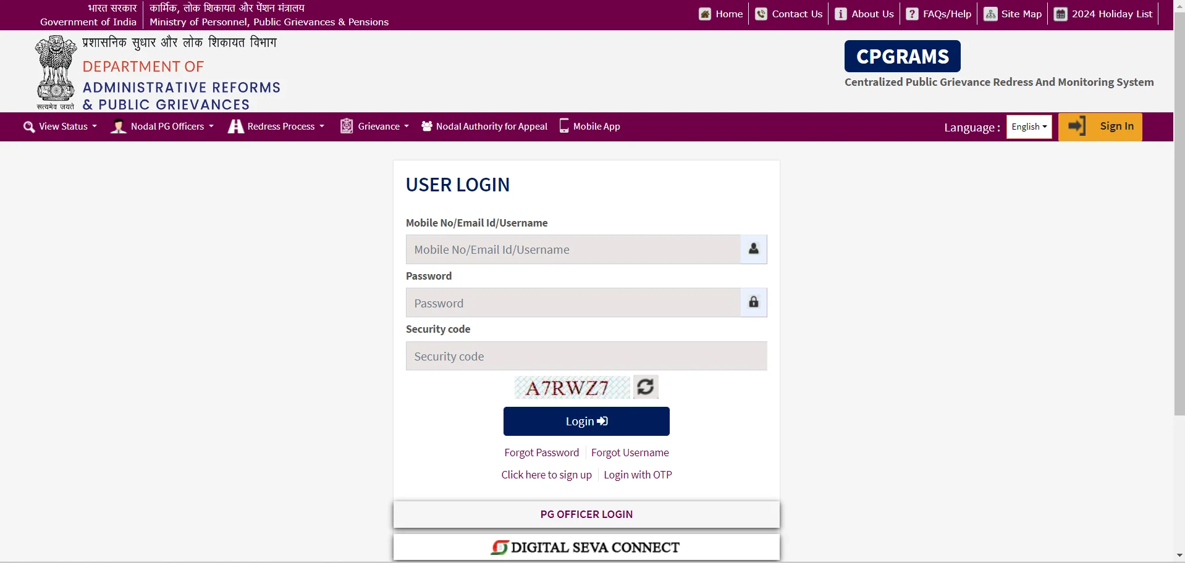
Task: Click the 'Password' field label
Action: [x=429, y=276]
